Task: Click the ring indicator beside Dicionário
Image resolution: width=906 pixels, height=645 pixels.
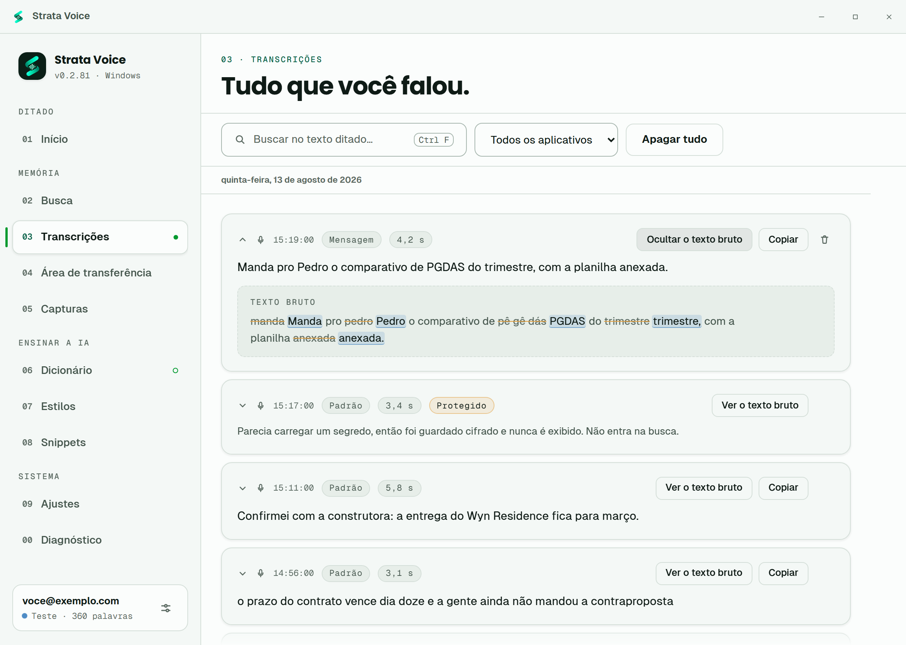Action: (175, 370)
